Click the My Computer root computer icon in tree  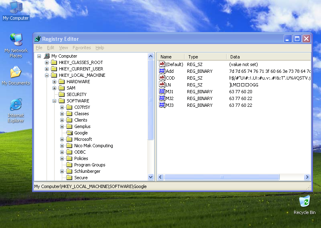(x=47, y=56)
